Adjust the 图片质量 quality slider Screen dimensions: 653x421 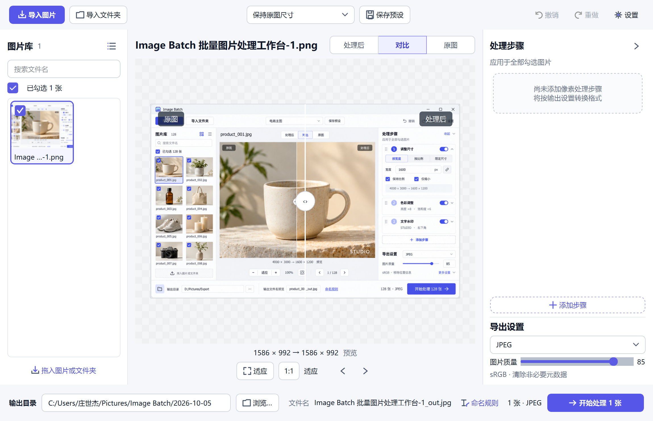pos(577,362)
